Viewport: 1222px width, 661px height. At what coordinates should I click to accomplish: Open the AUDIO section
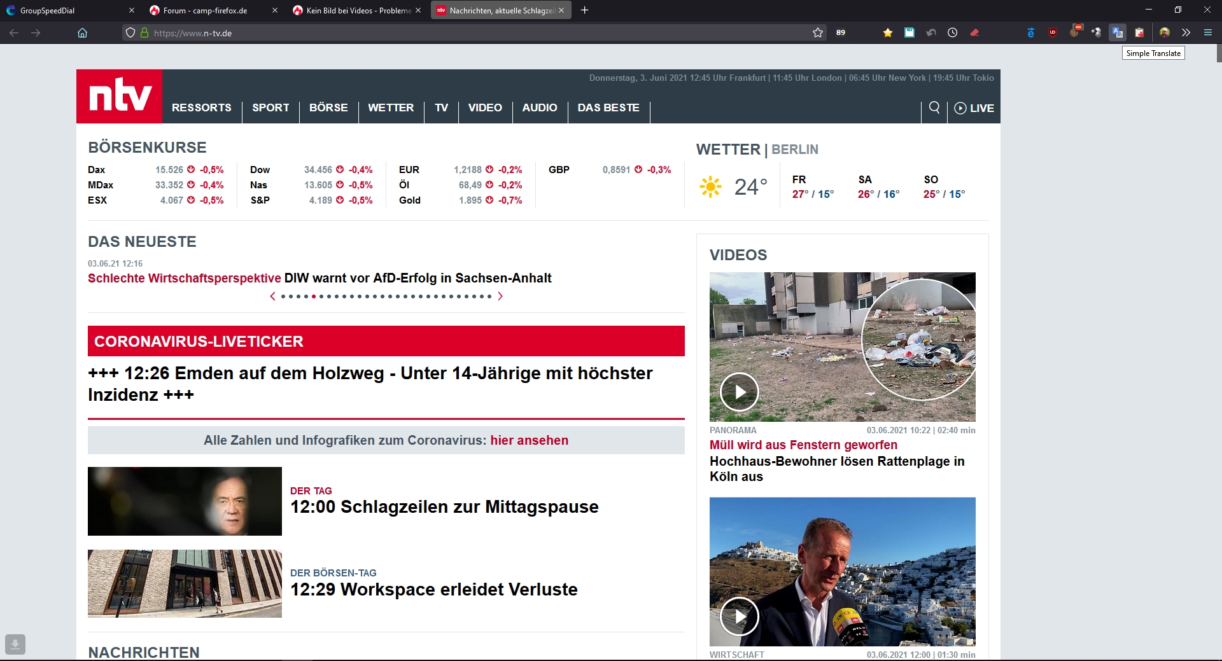click(x=540, y=108)
